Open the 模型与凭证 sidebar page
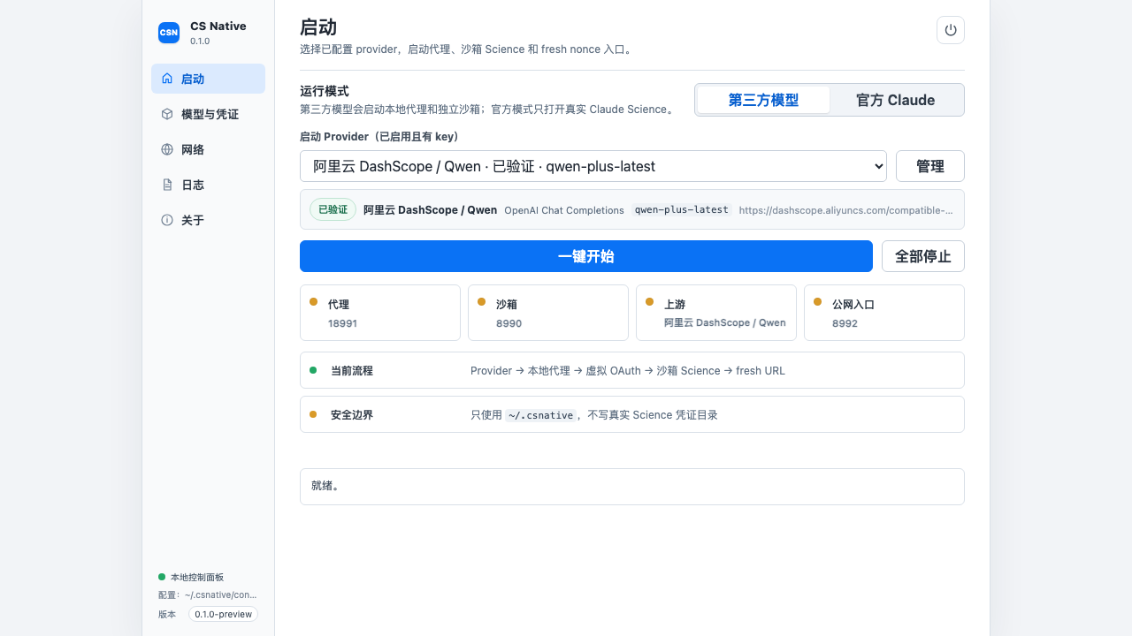The image size is (1132, 636). click(208, 114)
